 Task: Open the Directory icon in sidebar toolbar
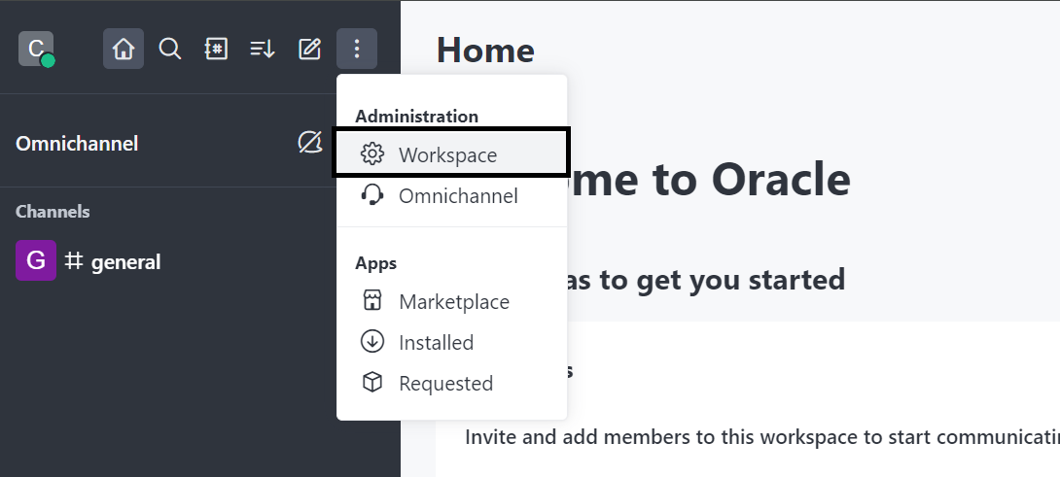tap(216, 49)
